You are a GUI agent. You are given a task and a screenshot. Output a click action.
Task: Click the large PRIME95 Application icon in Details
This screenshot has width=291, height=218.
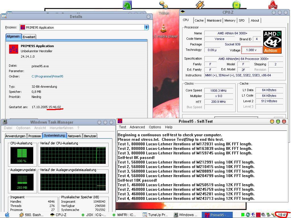[x=14, y=49]
